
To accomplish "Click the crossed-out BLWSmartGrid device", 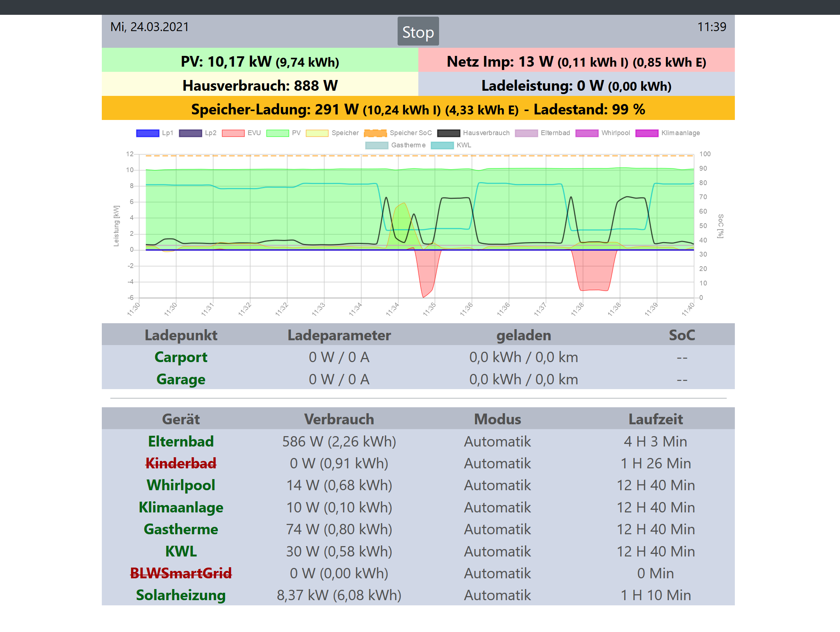I will [181, 573].
